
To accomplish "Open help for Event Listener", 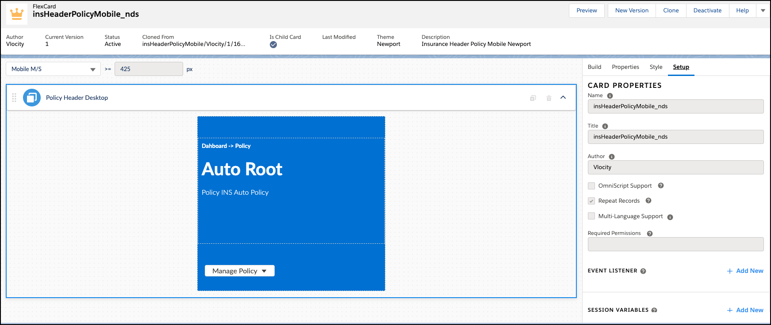I will point(643,271).
